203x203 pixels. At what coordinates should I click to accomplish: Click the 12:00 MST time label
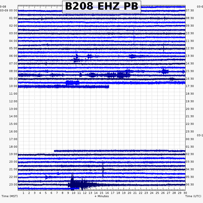coord(13,101)
